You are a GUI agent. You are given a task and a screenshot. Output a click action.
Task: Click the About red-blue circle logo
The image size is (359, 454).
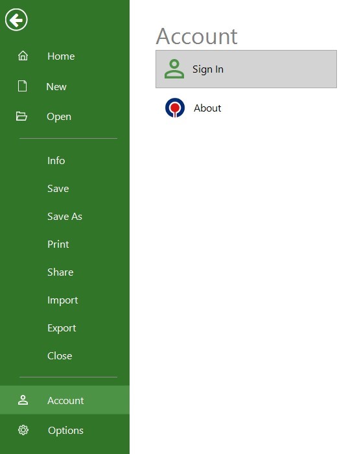[x=175, y=108]
